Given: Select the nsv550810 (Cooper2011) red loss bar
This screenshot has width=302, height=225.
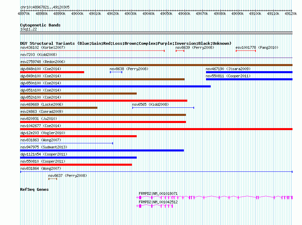Looking at the screenshot, I should (76, 165).
